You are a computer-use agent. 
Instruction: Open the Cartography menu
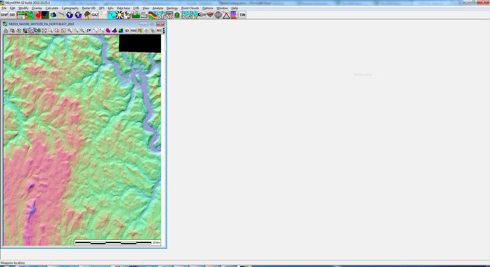(x=70, y=8)
